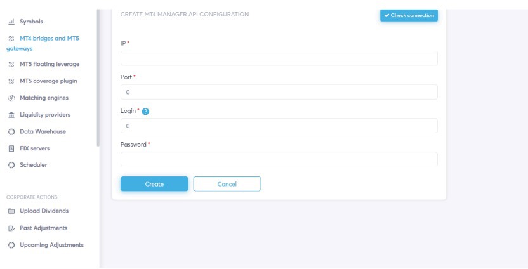The image size is (528, 269).
Task: Click the MT5 coverage plugin icon
Action: [x=11, y=81]
